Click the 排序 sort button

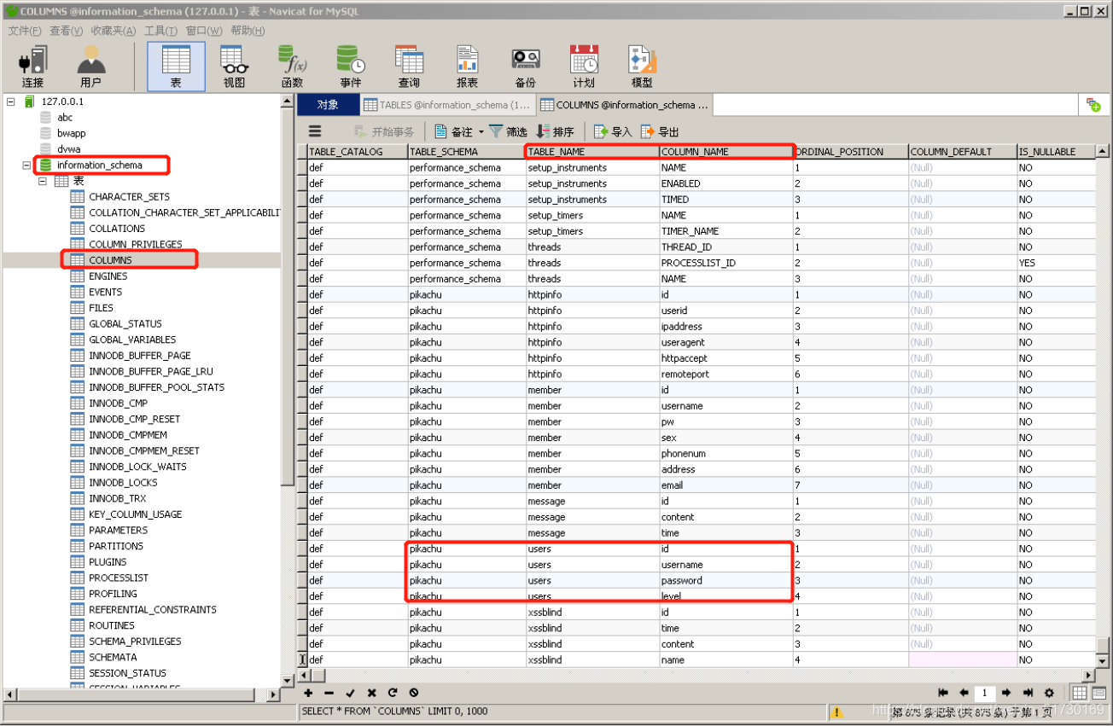pos(555,131)
